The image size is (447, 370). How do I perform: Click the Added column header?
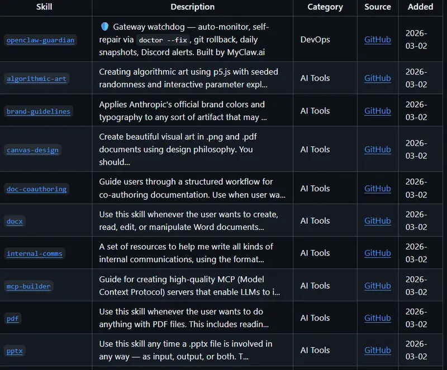[420, 7]
